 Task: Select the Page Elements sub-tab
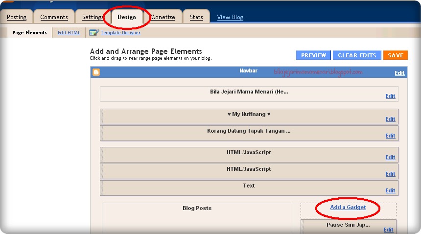click(29, 32)
